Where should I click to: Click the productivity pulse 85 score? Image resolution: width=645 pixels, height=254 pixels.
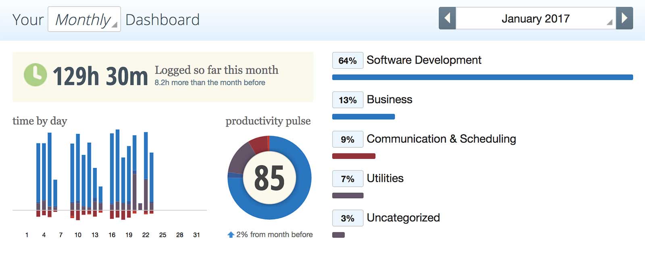click(269, 178)
